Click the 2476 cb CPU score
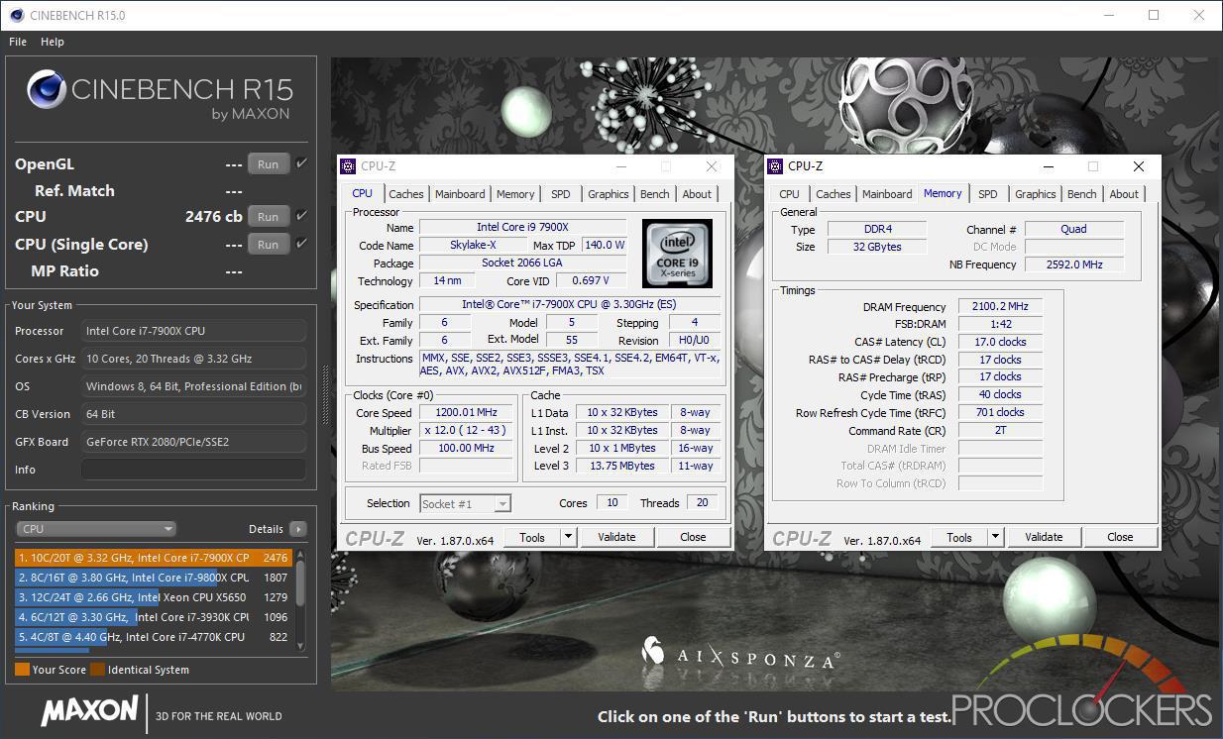 pos(214,216)
